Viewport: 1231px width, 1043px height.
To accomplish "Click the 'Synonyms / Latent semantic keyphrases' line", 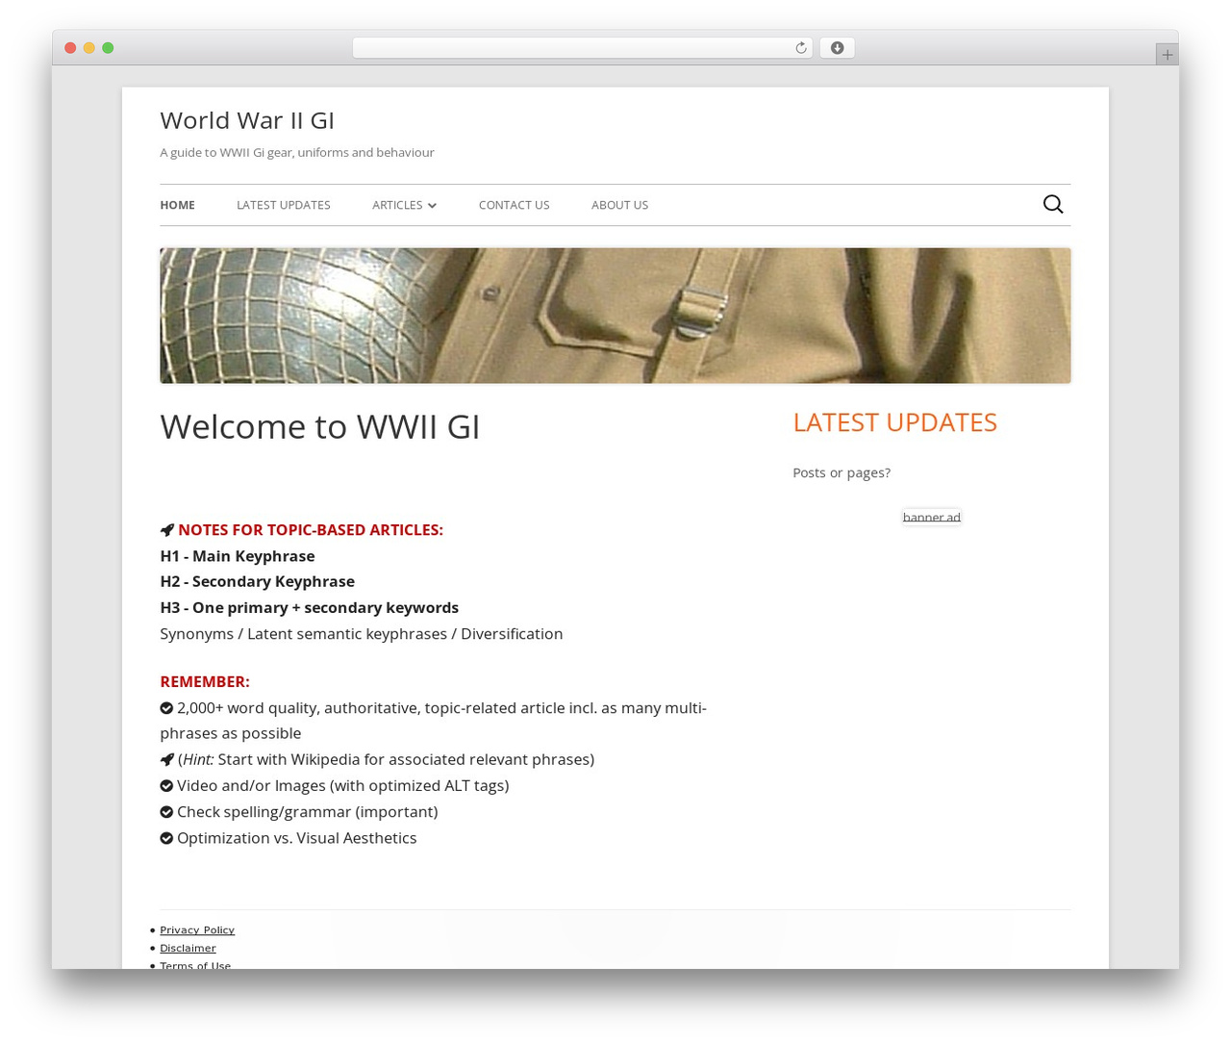I will coord(362,633).
